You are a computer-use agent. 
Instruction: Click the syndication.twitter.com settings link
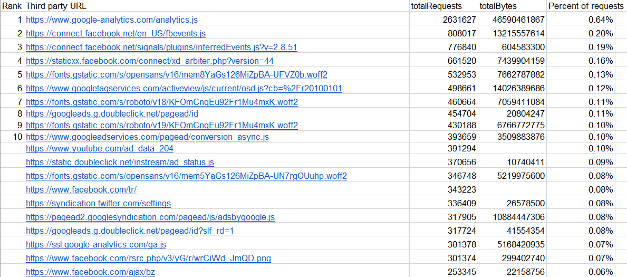pyautogui.click(x=98, y=204)
